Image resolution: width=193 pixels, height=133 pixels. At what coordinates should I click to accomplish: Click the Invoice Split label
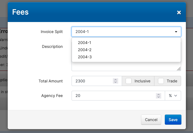[x=52, y=32]
